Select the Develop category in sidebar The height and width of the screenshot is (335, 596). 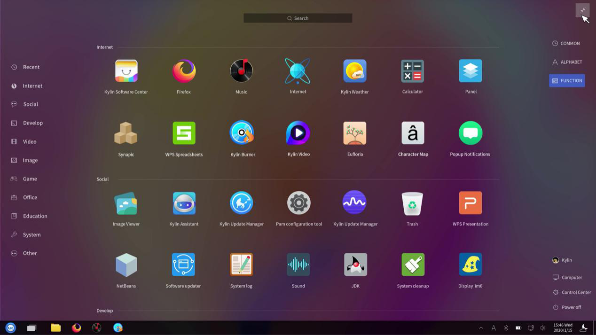pyautogui.click(x=32, y=123)
